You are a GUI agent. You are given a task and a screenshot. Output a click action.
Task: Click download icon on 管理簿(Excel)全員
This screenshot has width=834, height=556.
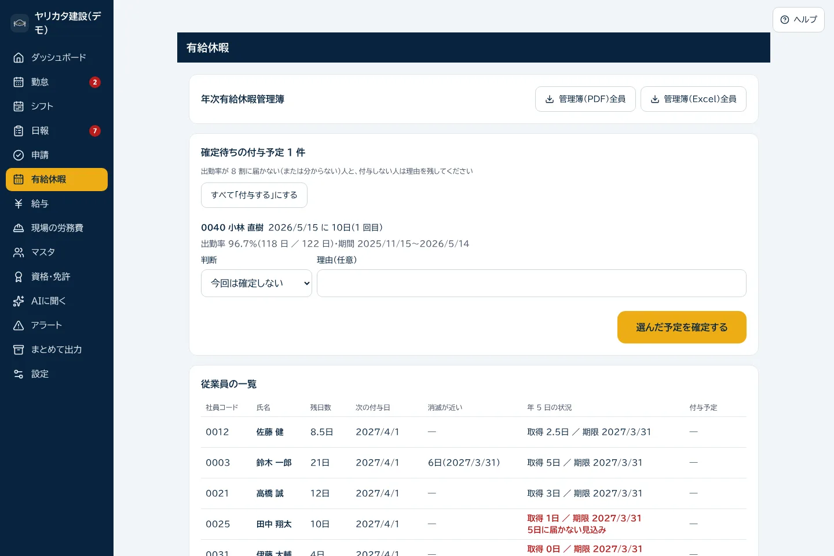(655, 99)
